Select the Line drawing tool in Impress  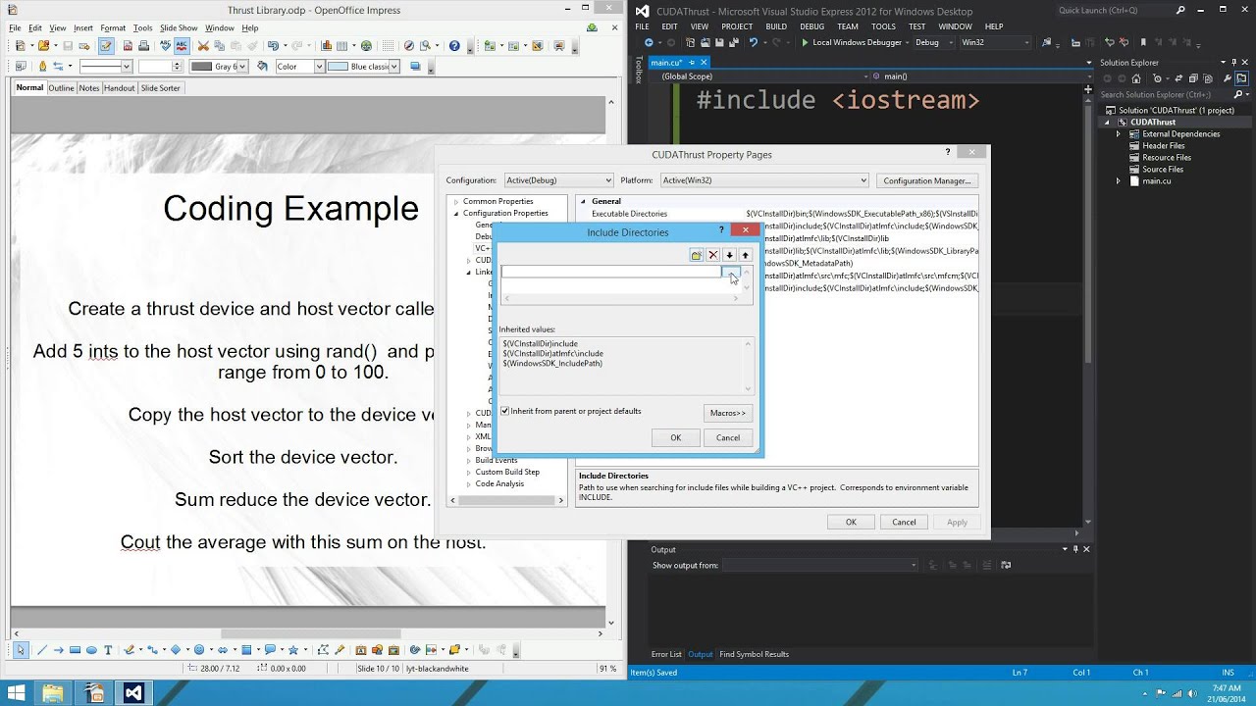coord(41,649)
